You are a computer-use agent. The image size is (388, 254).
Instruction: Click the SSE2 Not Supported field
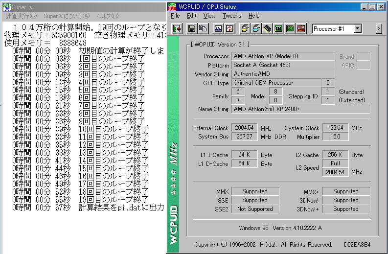point(255,209)
